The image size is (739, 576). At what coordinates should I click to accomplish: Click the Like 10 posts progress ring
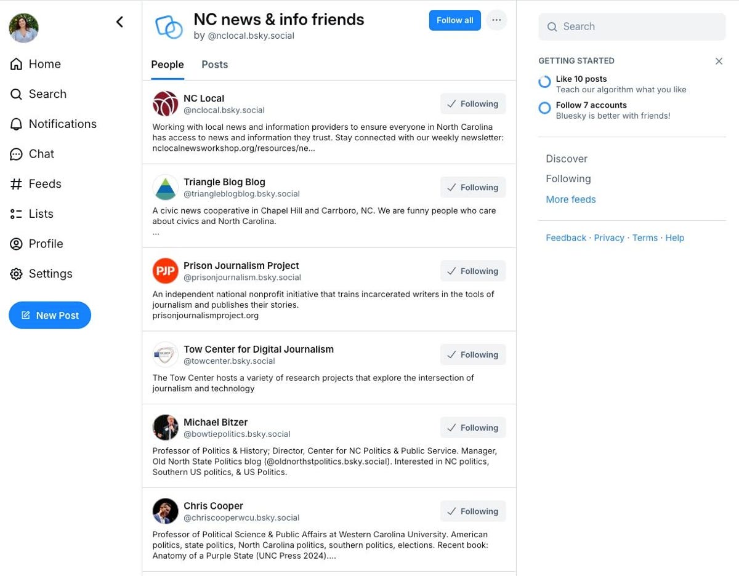tap(544, 82)
